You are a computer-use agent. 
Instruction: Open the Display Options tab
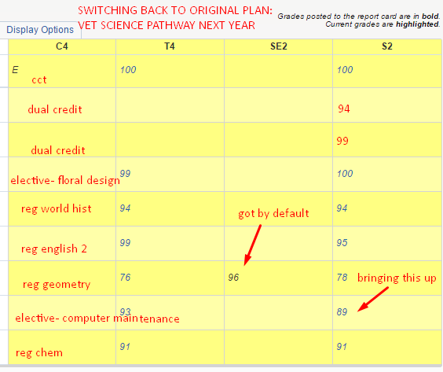[x=40, y=30]
